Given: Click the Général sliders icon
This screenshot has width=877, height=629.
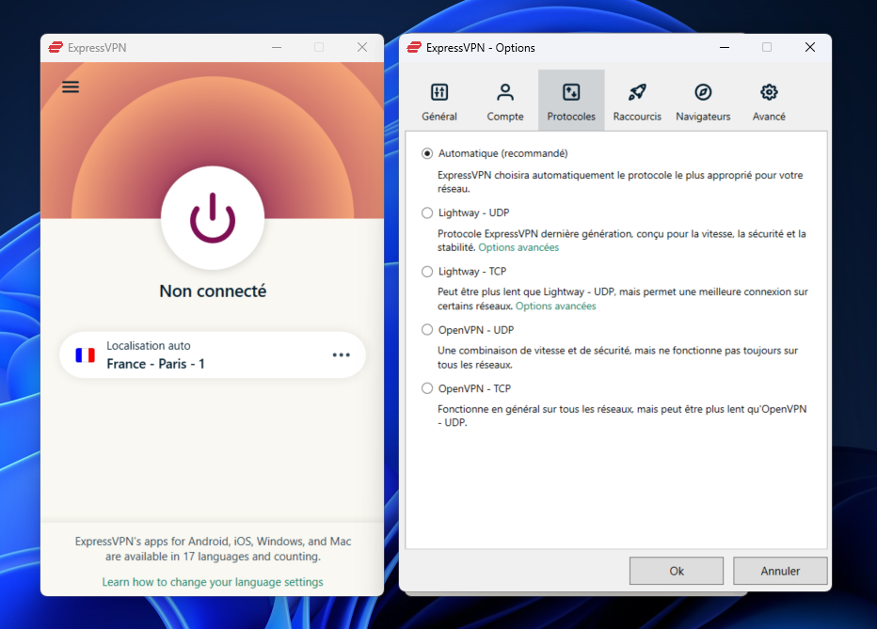Looking at the screenshot, I should pyautogui.click(x=439, y=92).
